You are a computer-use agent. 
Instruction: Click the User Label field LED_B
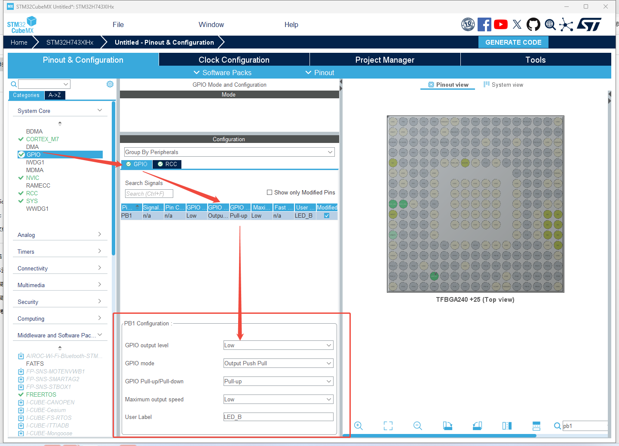coord(279,417)
